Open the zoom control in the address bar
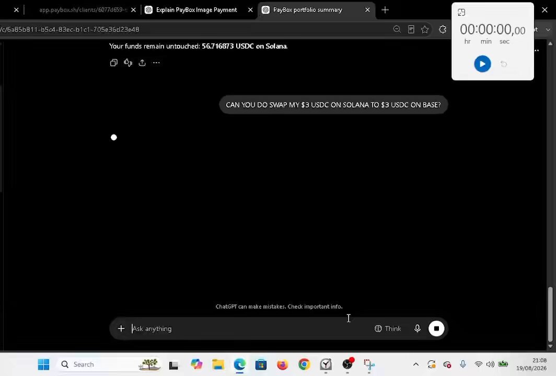 (397, 29)
